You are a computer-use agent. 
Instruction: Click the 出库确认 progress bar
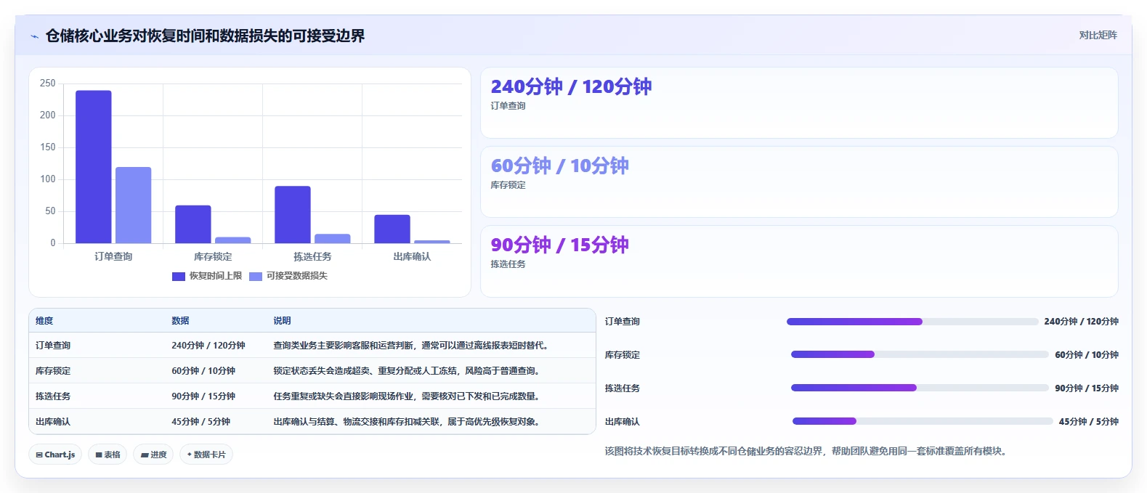923,421
